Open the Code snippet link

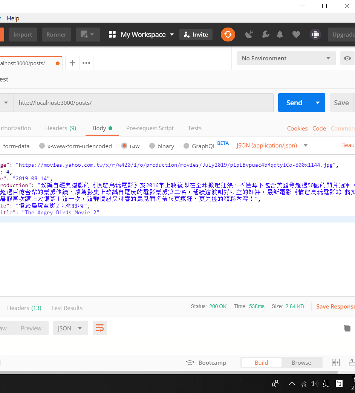pyautogui.click(x=319, y=128)
